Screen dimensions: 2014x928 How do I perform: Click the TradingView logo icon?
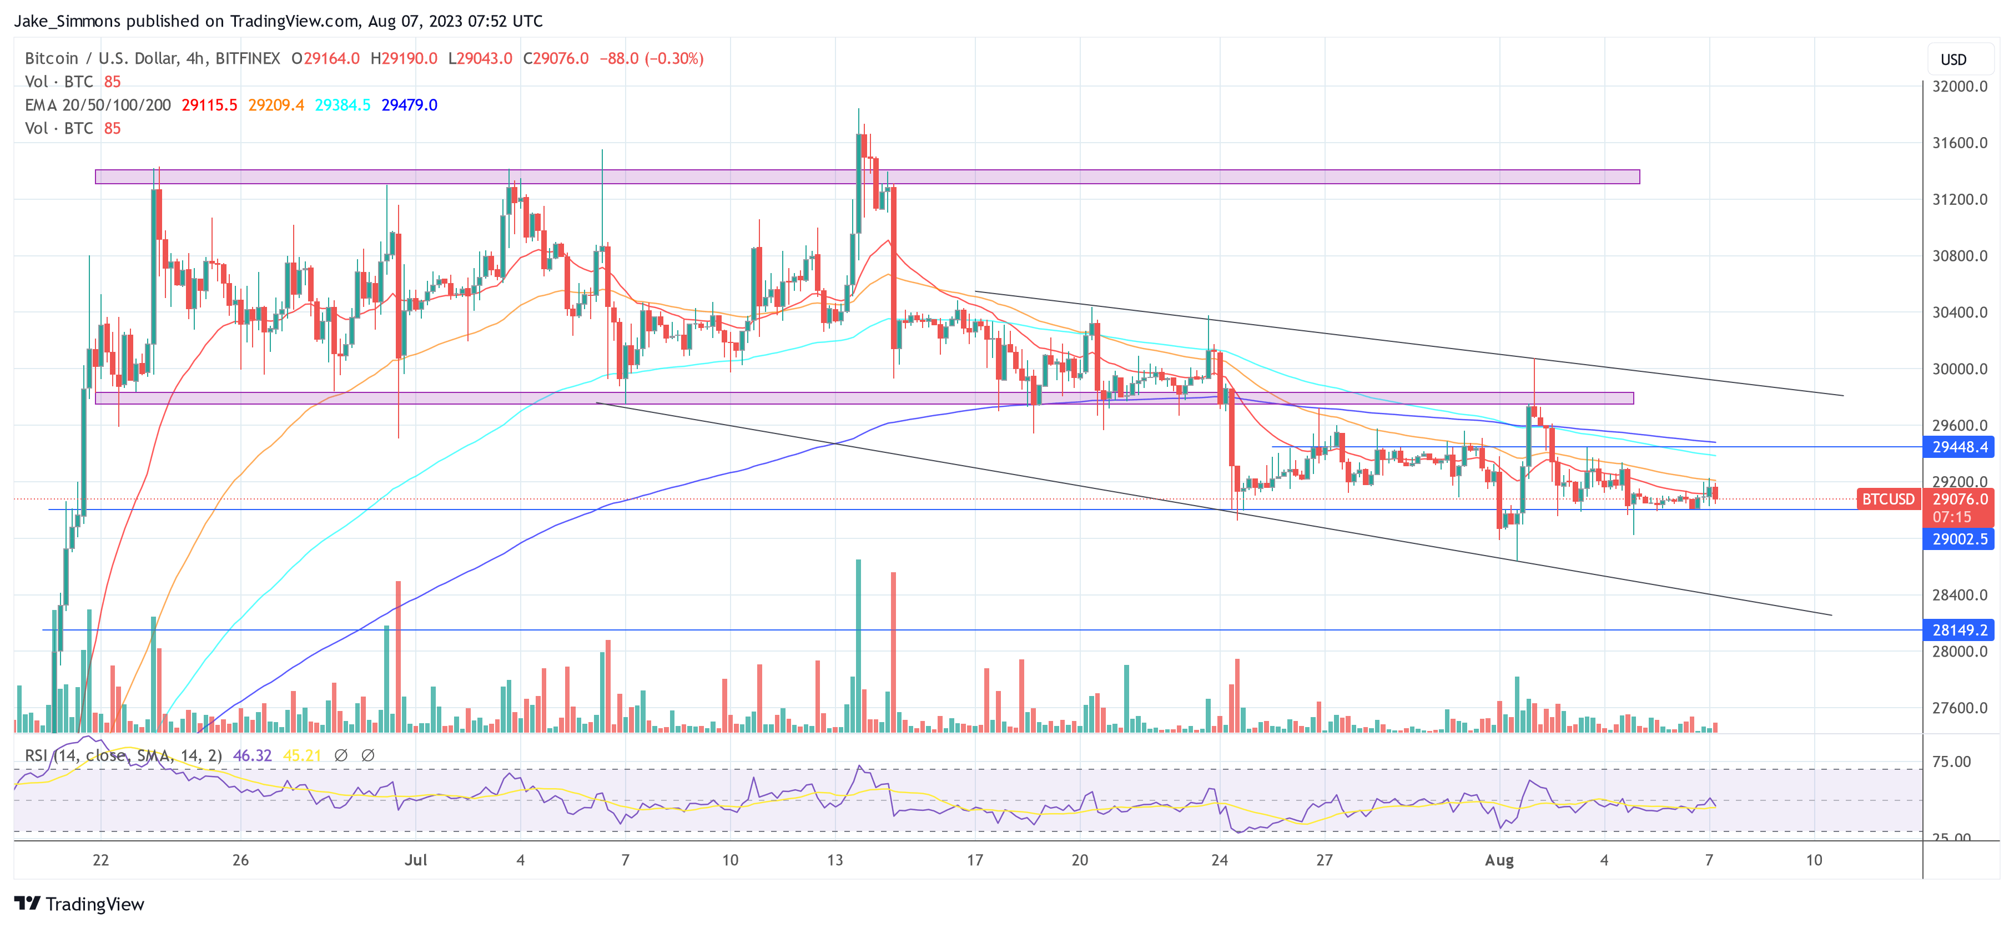click(x=27, y=903)
